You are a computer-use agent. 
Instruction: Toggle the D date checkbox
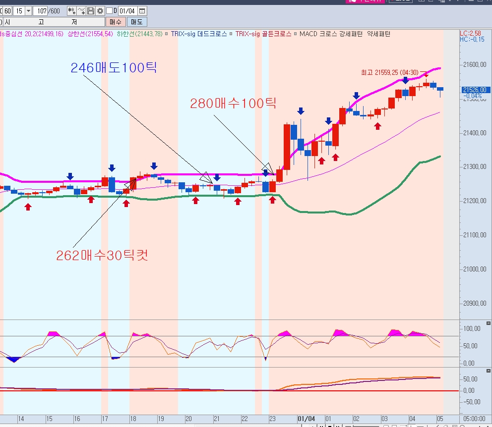point(110,11)
